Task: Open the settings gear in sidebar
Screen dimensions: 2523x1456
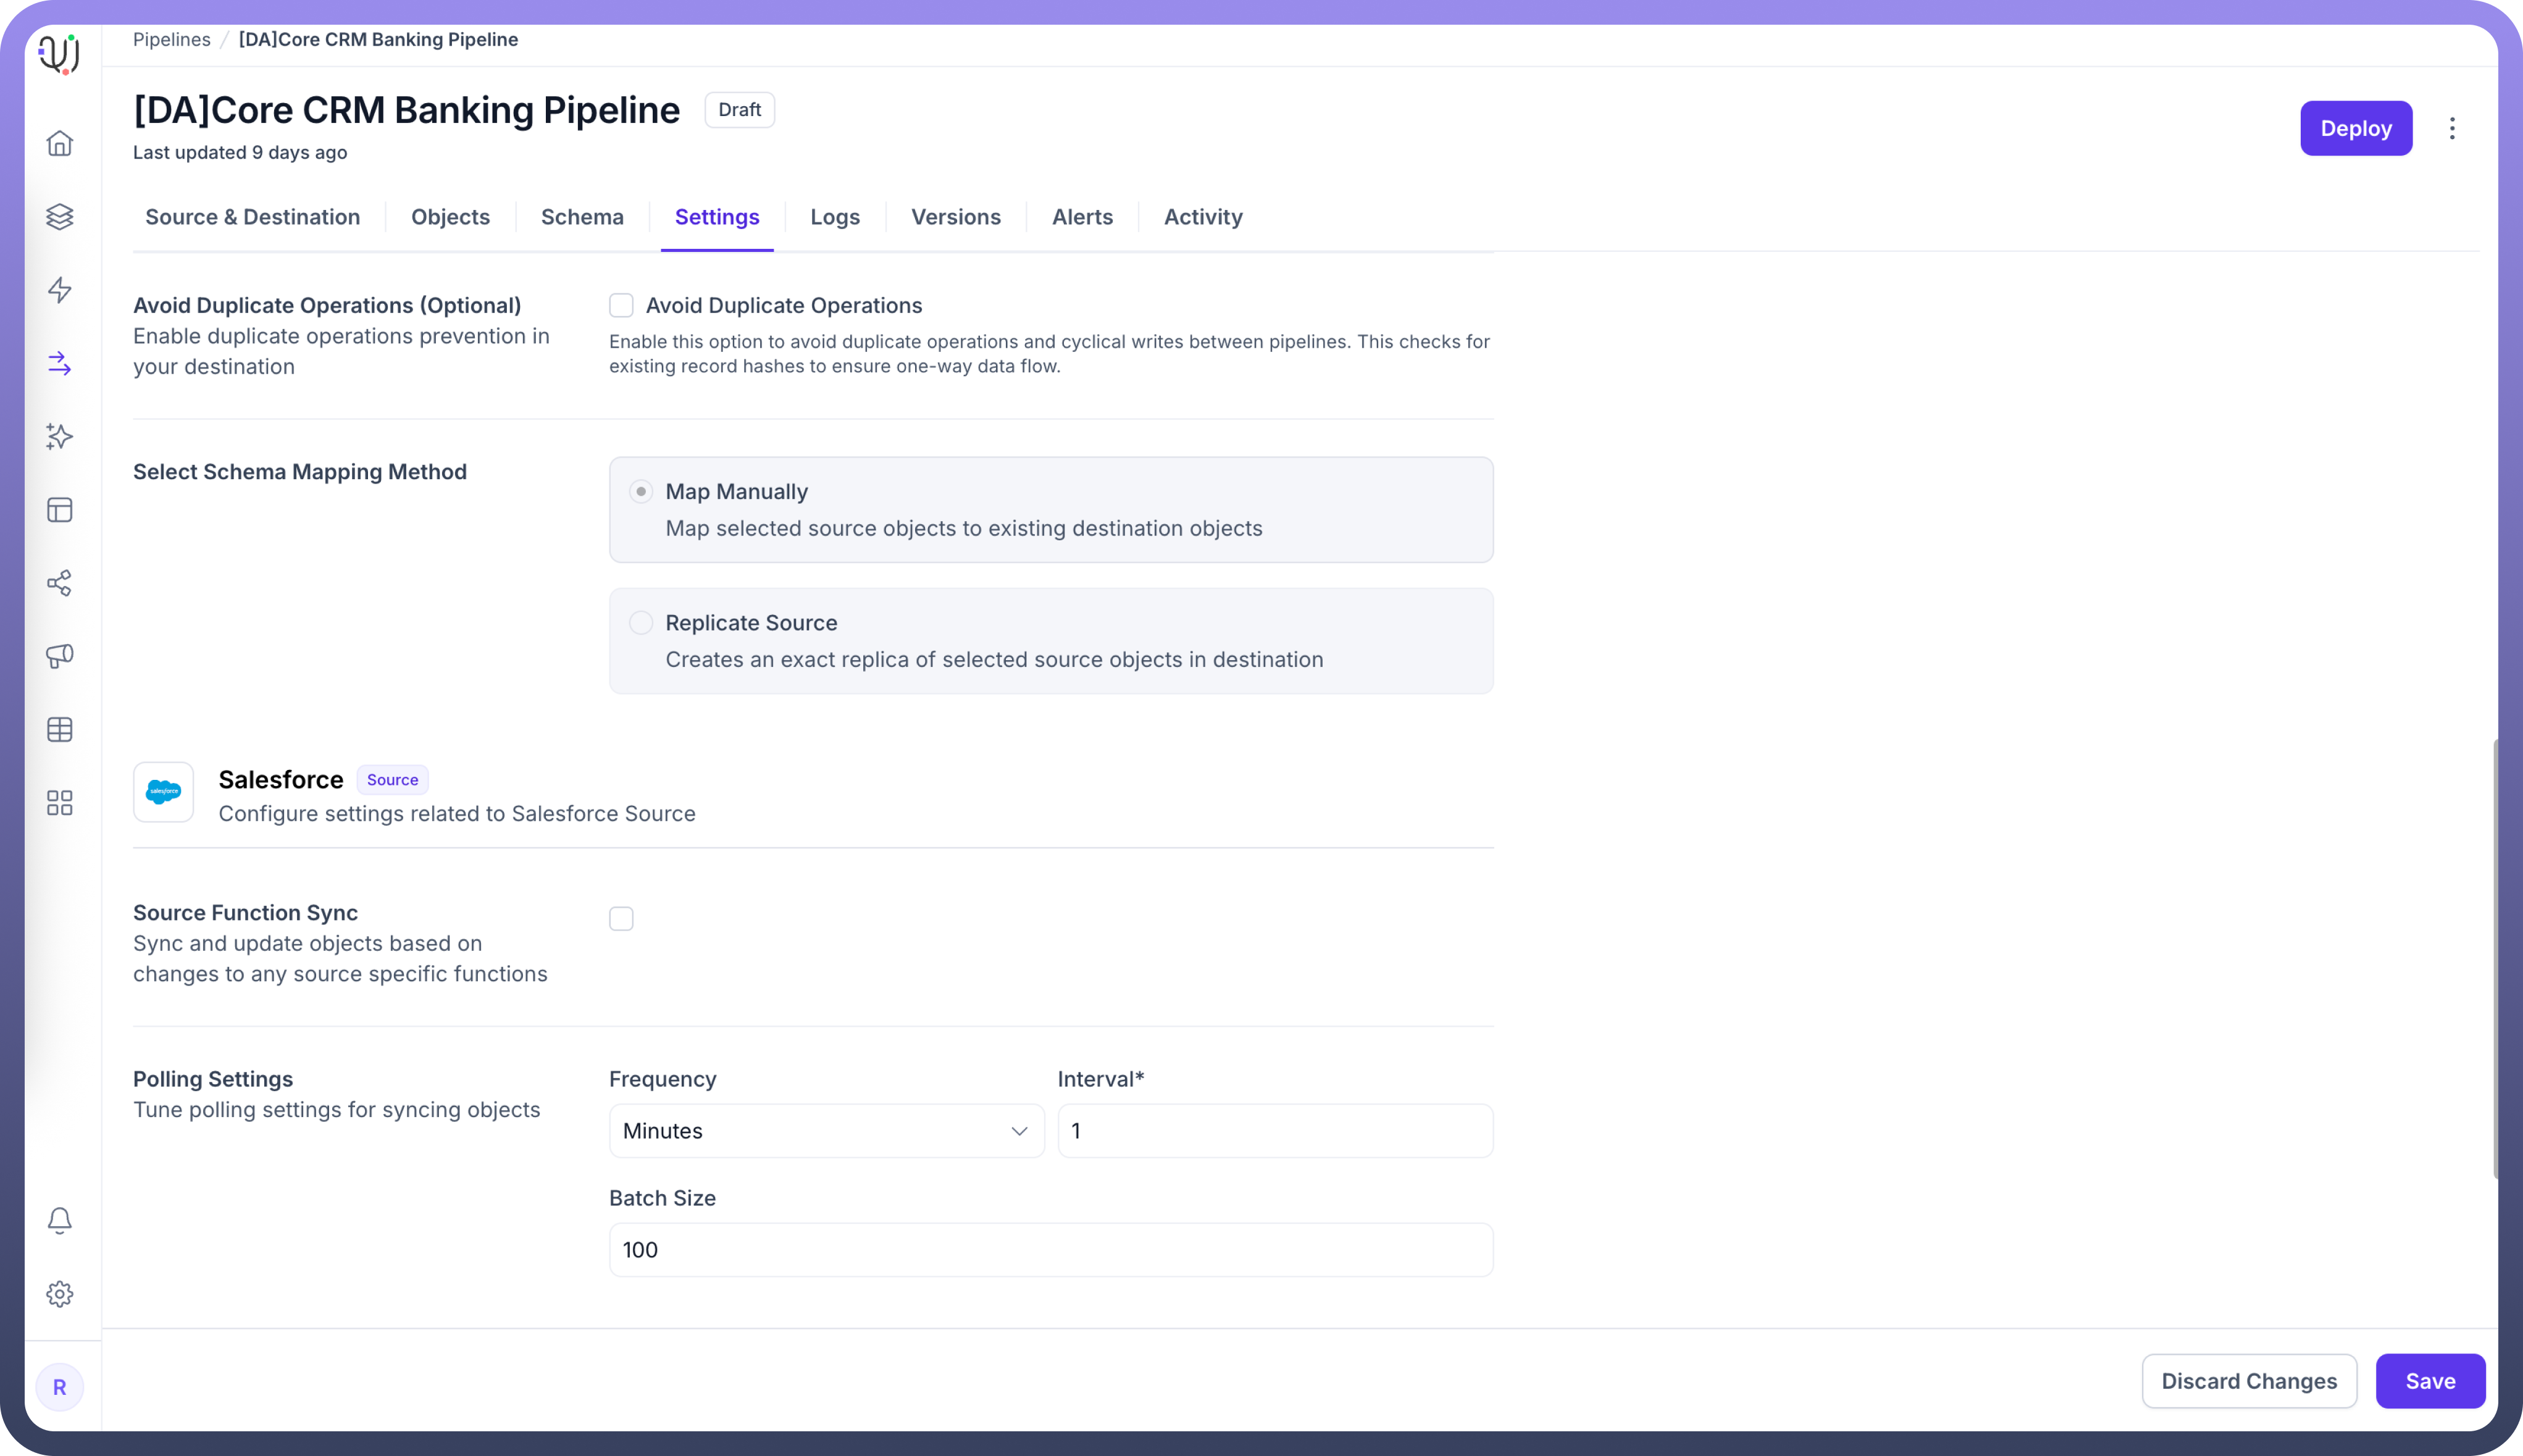Action: pos(60,1294)
